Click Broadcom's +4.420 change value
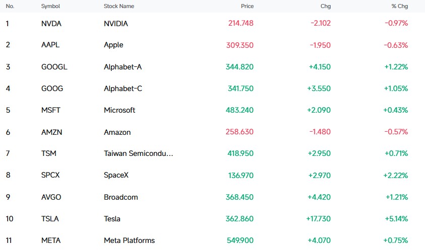The height and width of the screenshot is (252, 425). pyautogui.click(x=319, y=197)
